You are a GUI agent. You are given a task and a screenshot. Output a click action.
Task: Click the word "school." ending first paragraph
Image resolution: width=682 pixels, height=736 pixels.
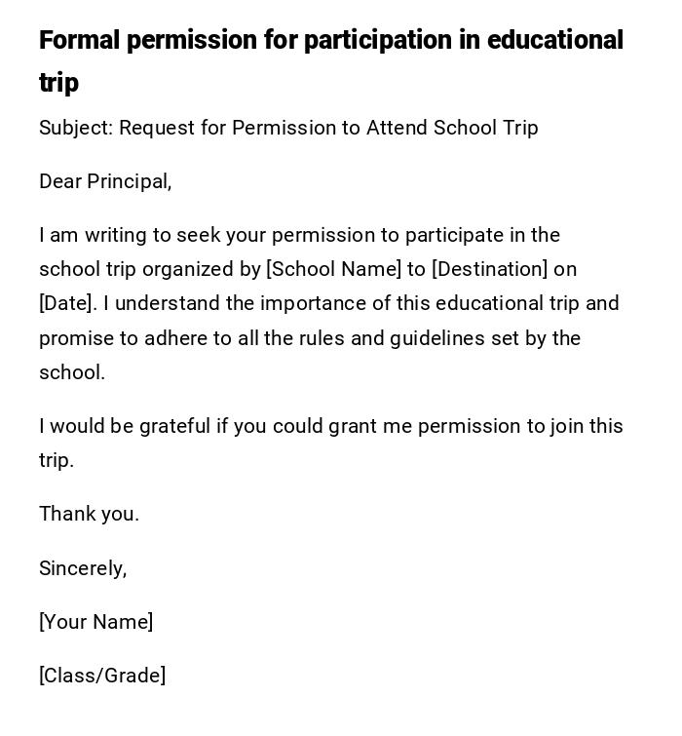click(x=71, y=372)
